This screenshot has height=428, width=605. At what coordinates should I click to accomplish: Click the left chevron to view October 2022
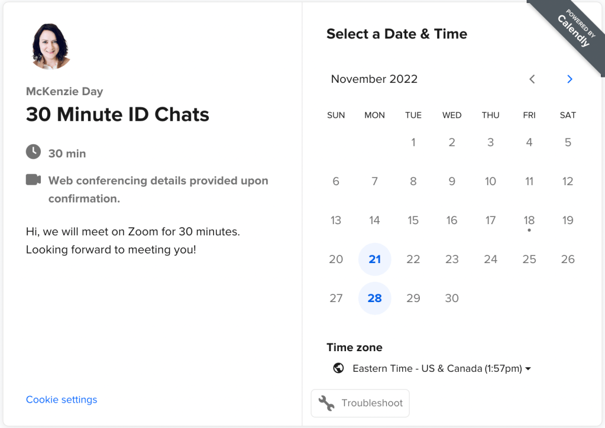532,79
